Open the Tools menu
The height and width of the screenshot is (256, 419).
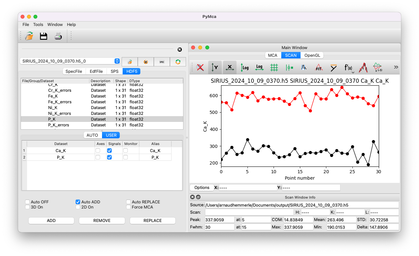38,24
